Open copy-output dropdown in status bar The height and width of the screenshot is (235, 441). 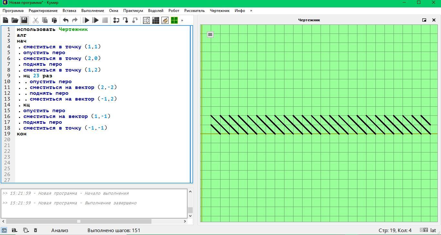(x=26, y=230)
